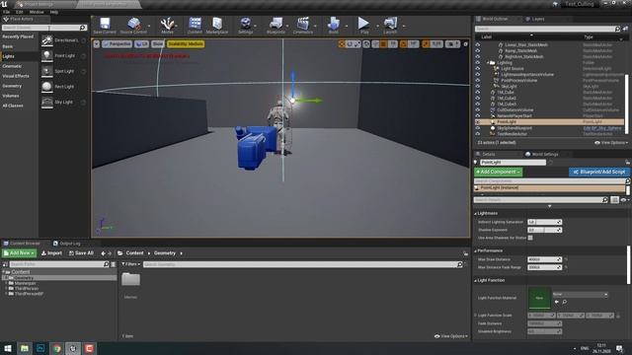
Task: Toggle visibility of the PointLight actor
Action: pos(478,121)
